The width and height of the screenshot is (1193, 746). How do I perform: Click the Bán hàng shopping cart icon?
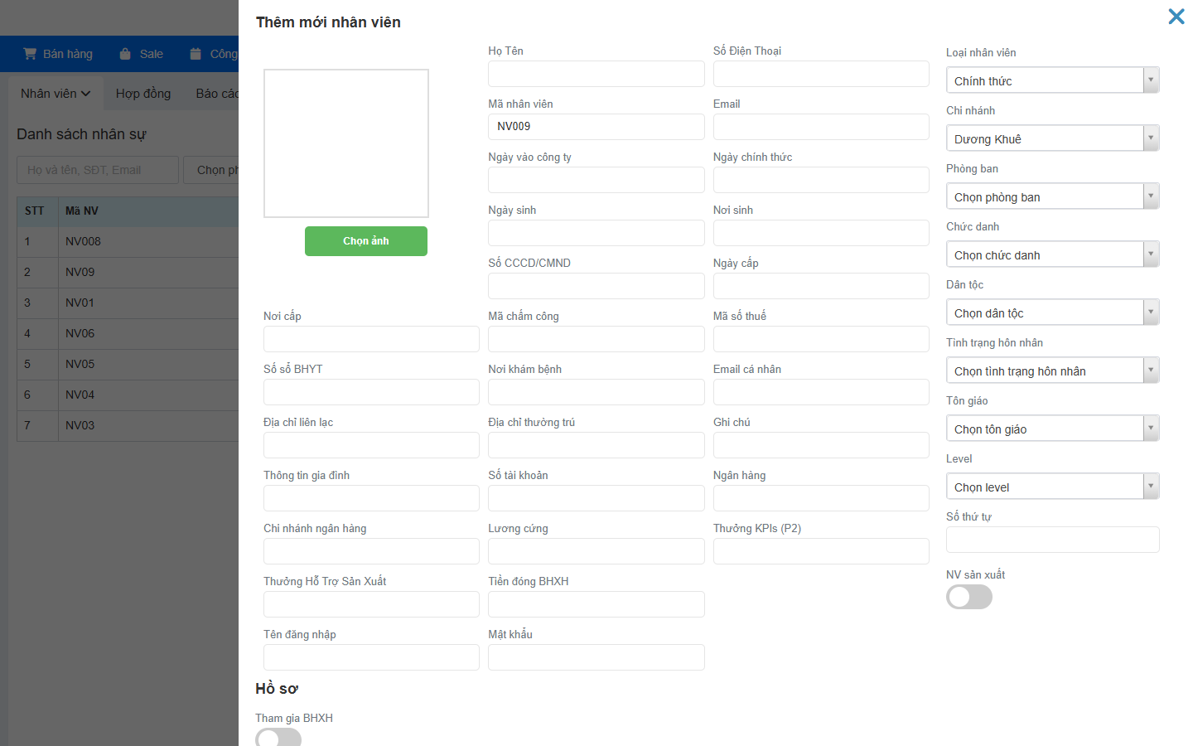[x=30, y=54]
